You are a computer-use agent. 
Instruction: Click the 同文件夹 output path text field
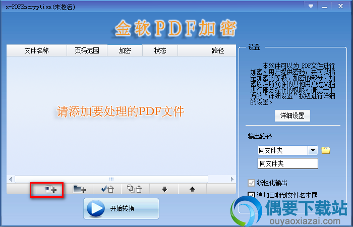pos(288,163)
